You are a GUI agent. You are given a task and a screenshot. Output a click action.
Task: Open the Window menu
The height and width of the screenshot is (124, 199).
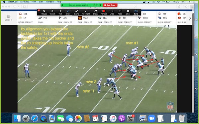pos(50,2)
